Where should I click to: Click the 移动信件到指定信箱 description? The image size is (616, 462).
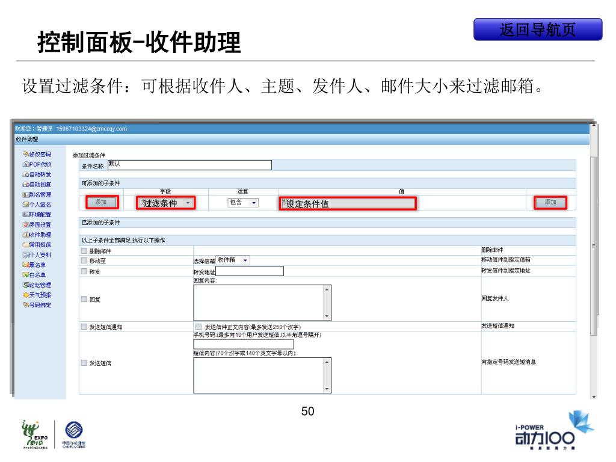(x=506, y=260)
